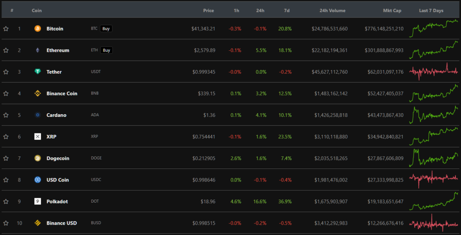Click the 7d column header
This screenshot has width=461, height=235.
tap(287, 10)
